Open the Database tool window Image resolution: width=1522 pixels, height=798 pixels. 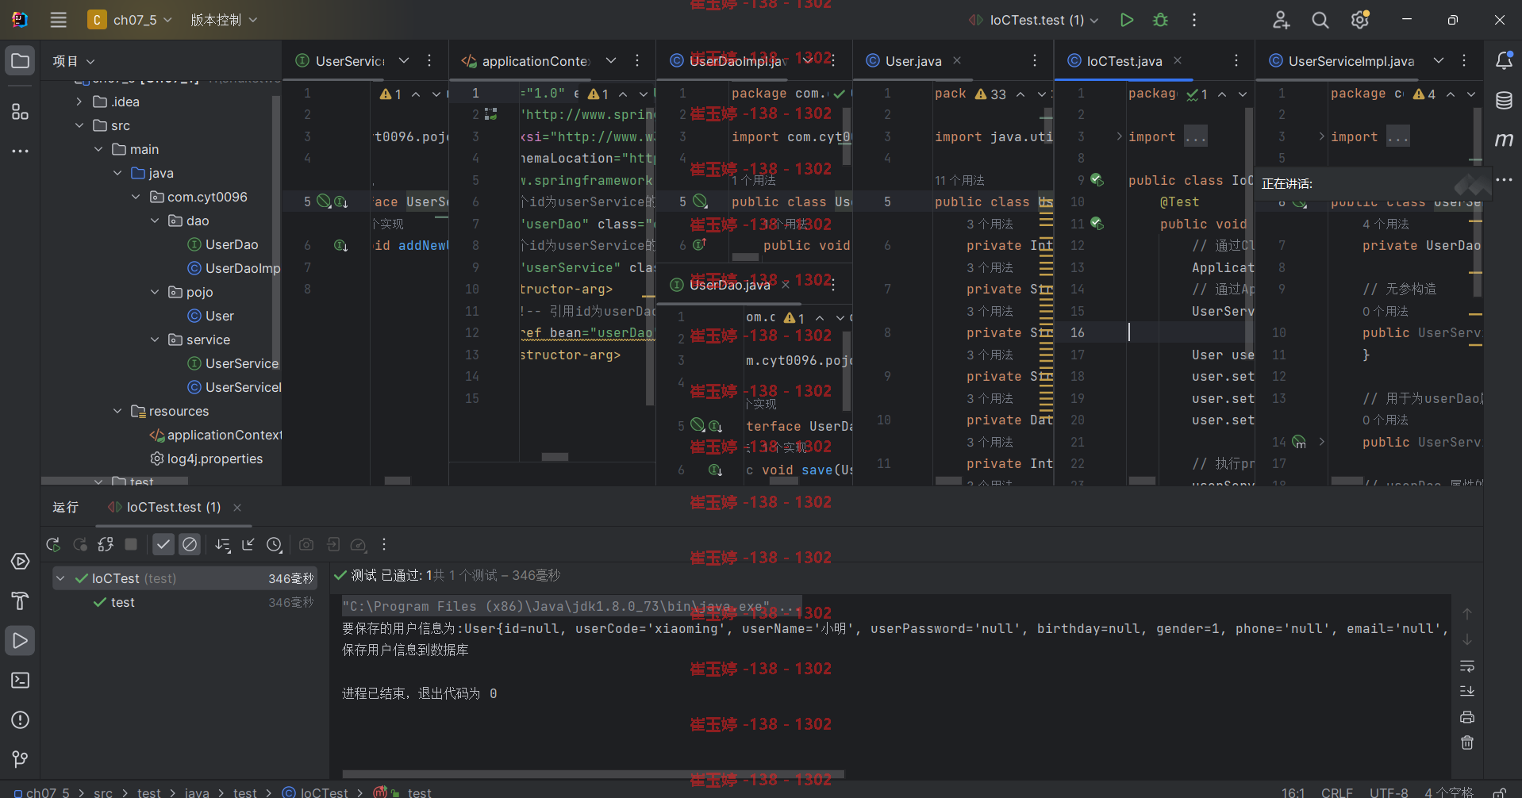click(x=1504, y=101)
